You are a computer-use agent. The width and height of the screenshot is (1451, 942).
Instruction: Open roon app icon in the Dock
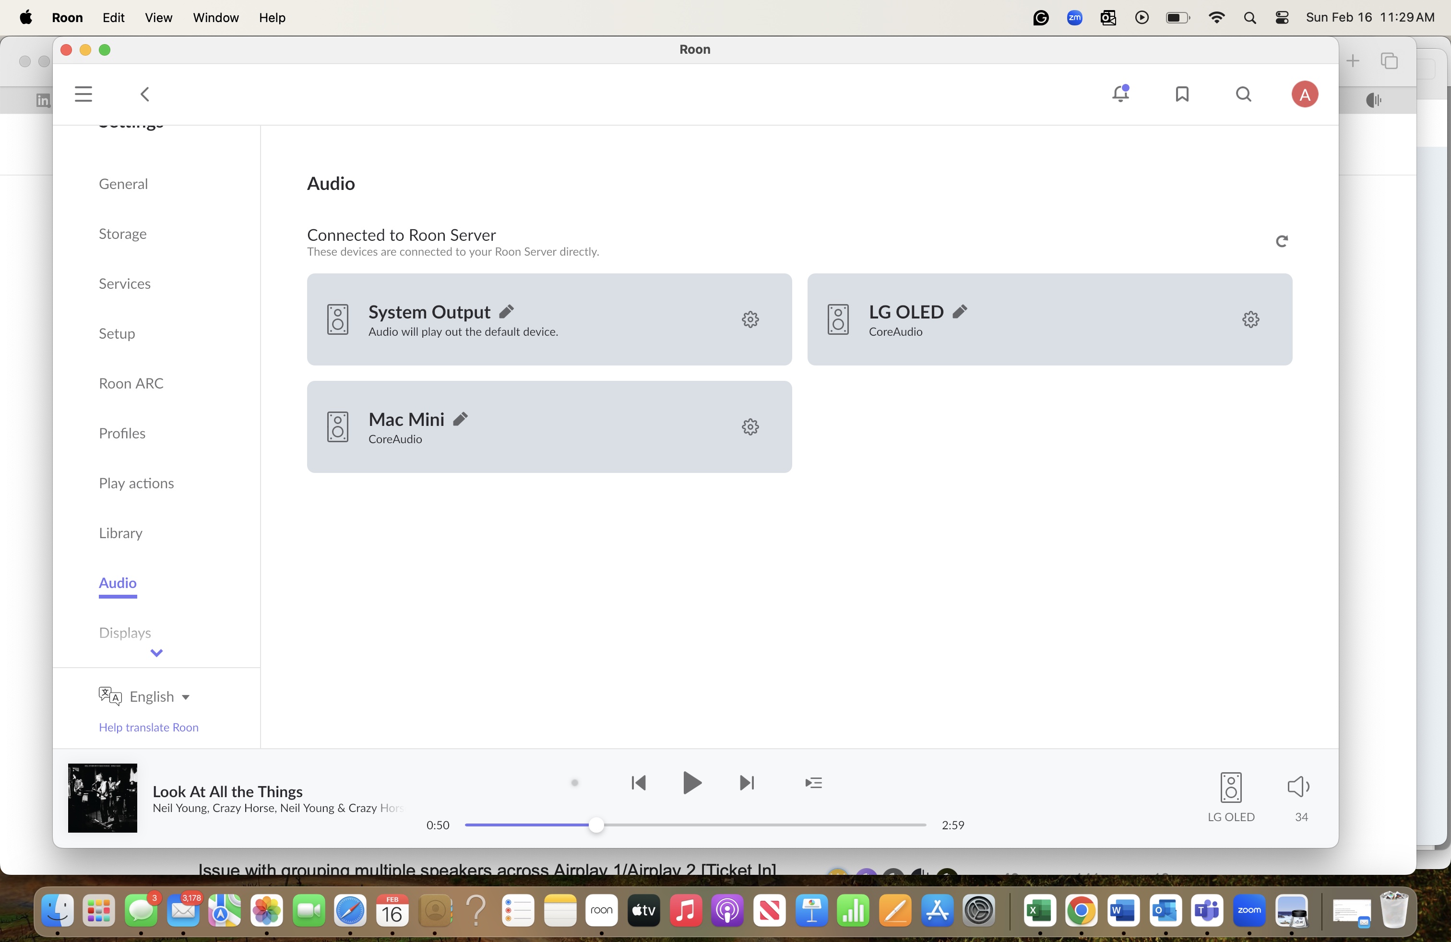[601, 911]
